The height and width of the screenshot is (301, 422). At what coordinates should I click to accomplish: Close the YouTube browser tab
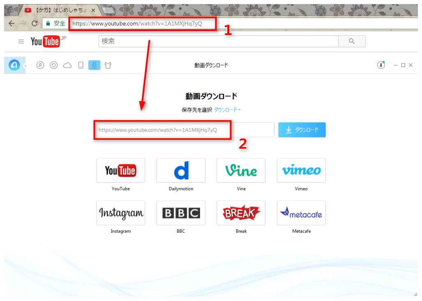[93, 10]
